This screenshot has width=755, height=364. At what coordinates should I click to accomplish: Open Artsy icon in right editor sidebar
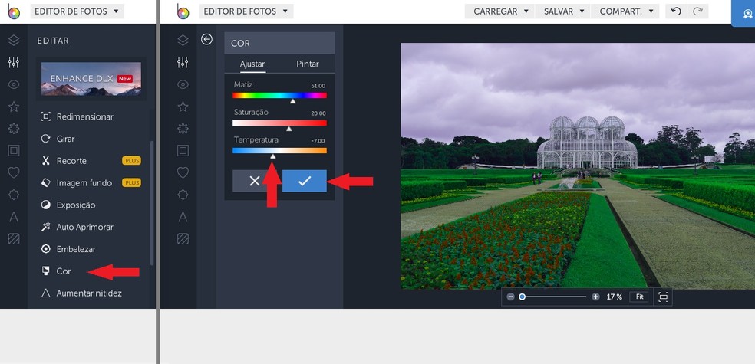183,129
